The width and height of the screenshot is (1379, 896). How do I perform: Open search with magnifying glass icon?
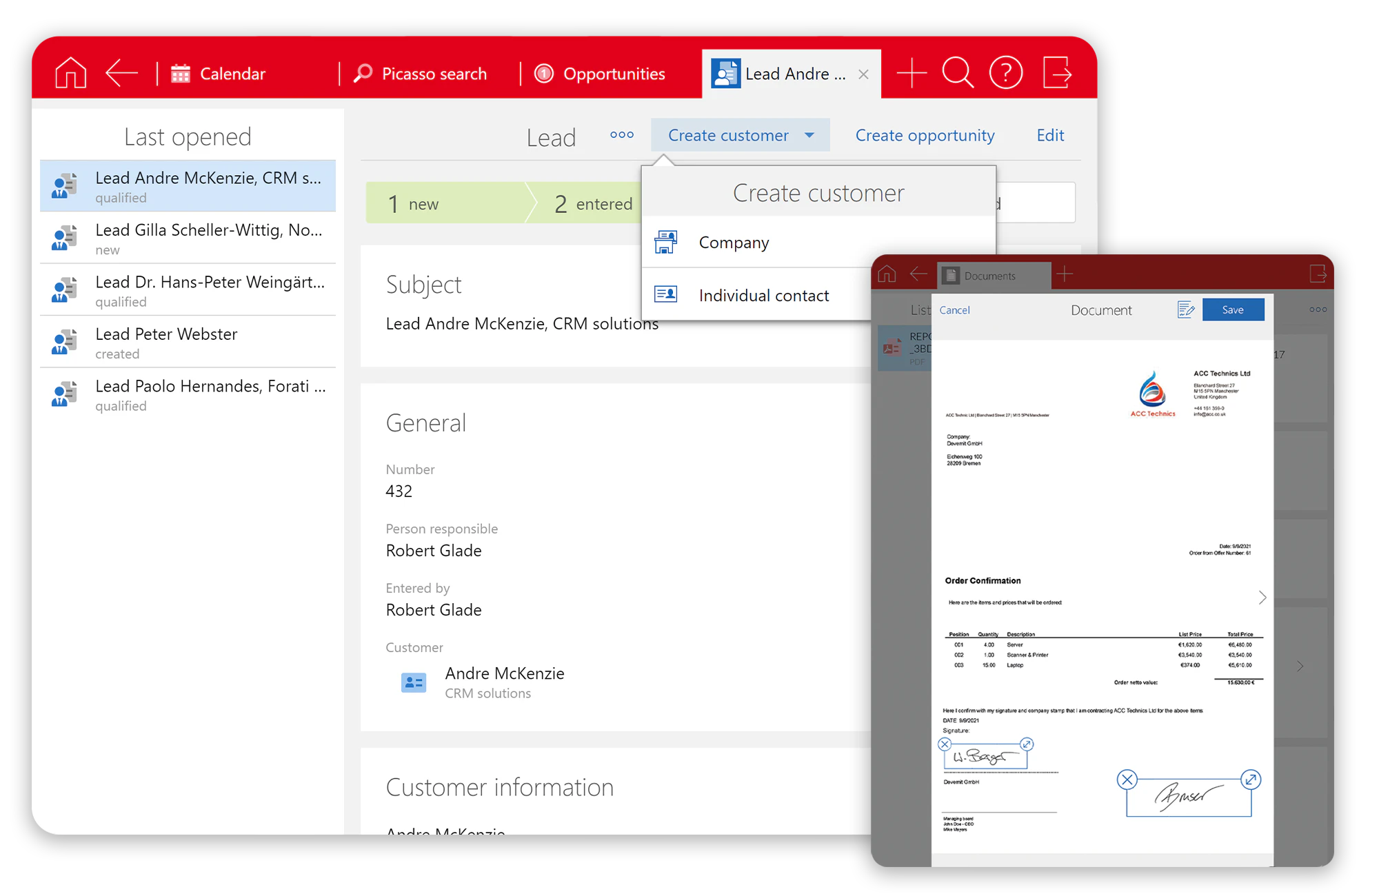click(957, 73)
